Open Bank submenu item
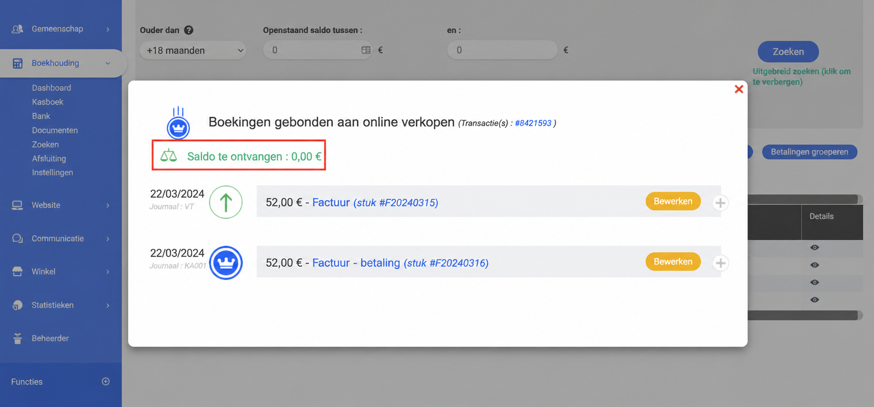This screenshot has width=874, height=407. point(41,116)
